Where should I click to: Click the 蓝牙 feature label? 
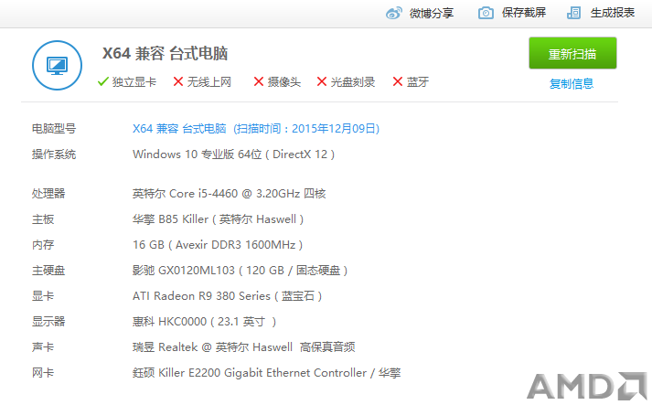418,82
